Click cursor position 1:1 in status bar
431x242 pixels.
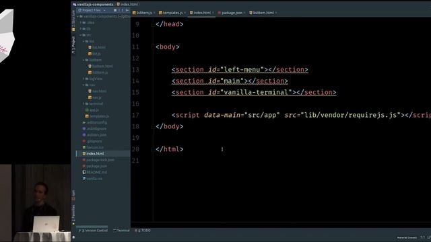[x=422, y=237]
